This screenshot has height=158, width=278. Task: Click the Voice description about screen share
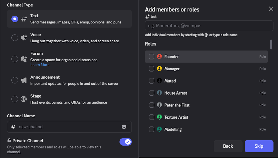coord(75,41)
